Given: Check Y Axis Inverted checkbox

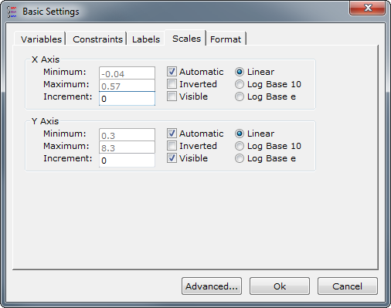Looking at the screenshot, I should [172, 146].
